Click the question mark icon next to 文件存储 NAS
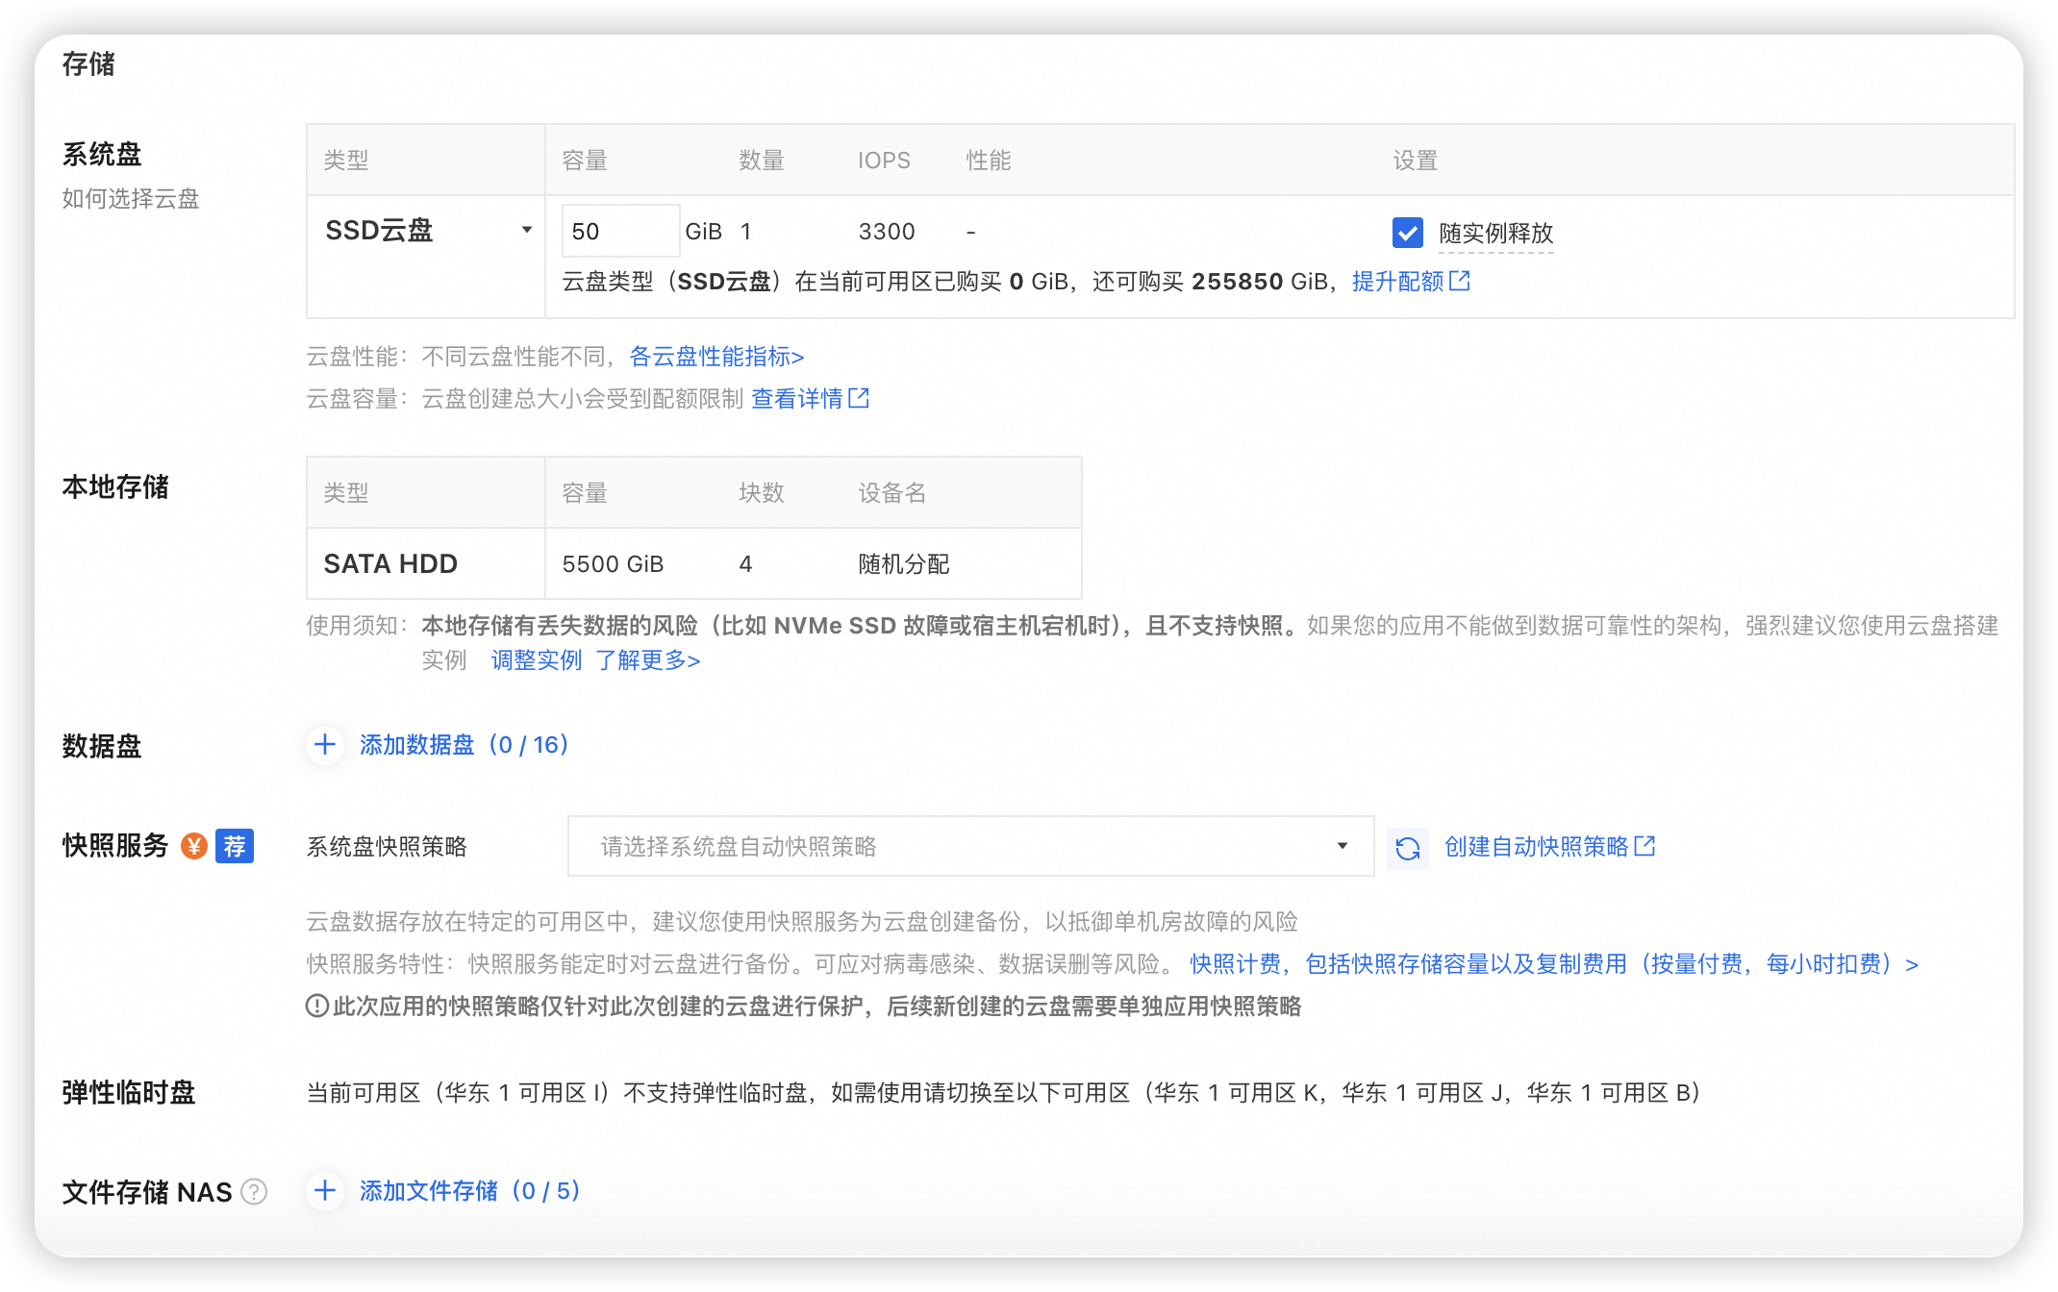 (254, 1192)
